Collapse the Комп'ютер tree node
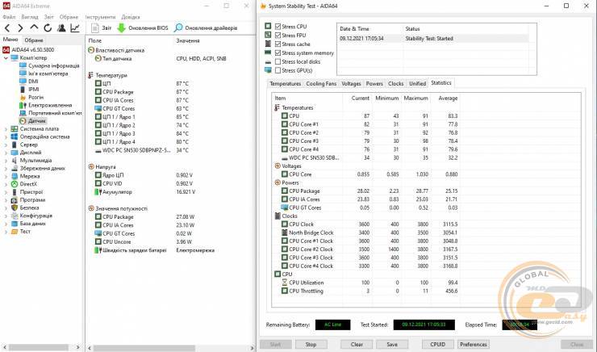This screenshot has height=352, width=597. click(6, 58)
